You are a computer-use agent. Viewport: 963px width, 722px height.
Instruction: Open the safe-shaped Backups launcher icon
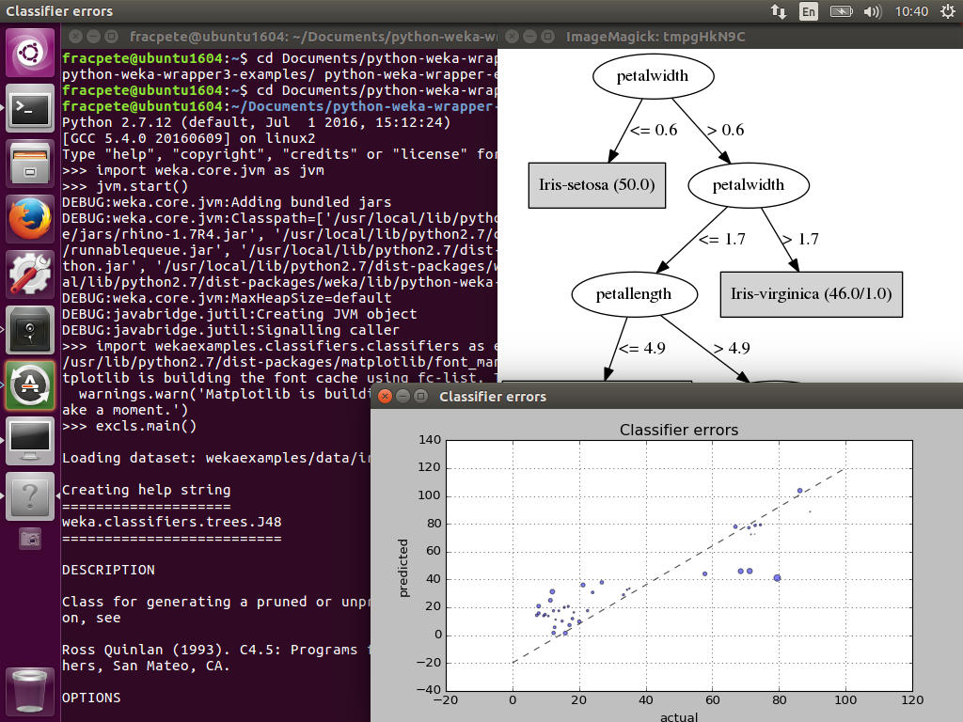[x=31, y=329]
